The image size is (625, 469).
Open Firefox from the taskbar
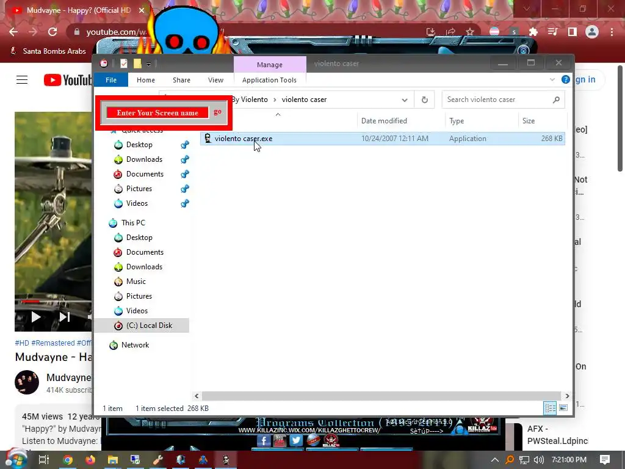[x=90, y=460]
